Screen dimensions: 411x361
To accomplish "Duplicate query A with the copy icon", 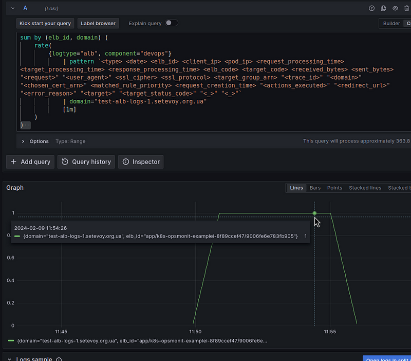I will pos(384,8).
